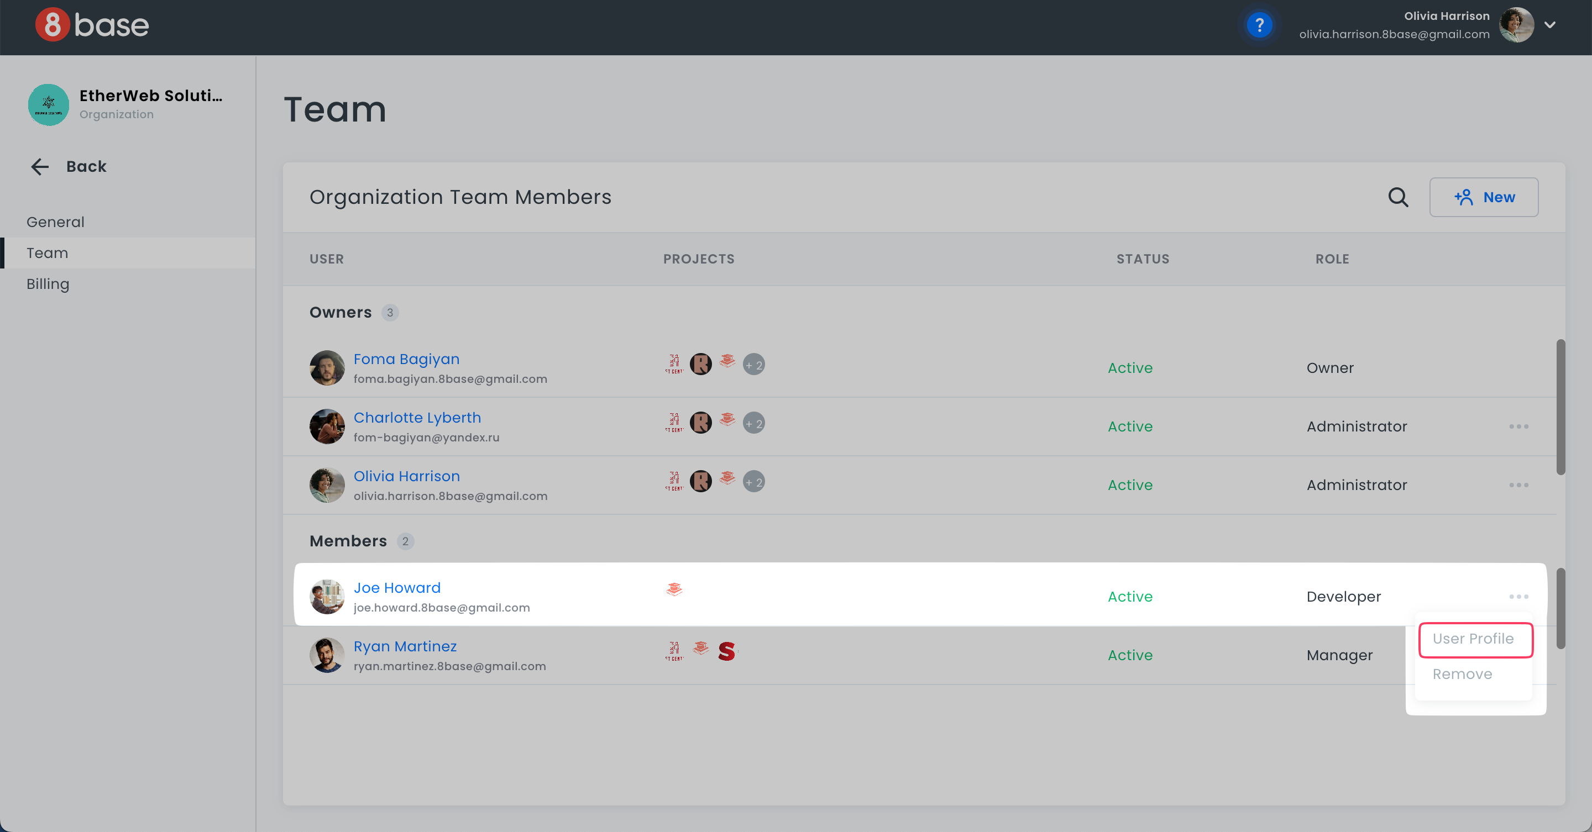Open Ryan Martinez's profile name link
The height and width of the screenshot is (832, 1592).
coord(405,646)
